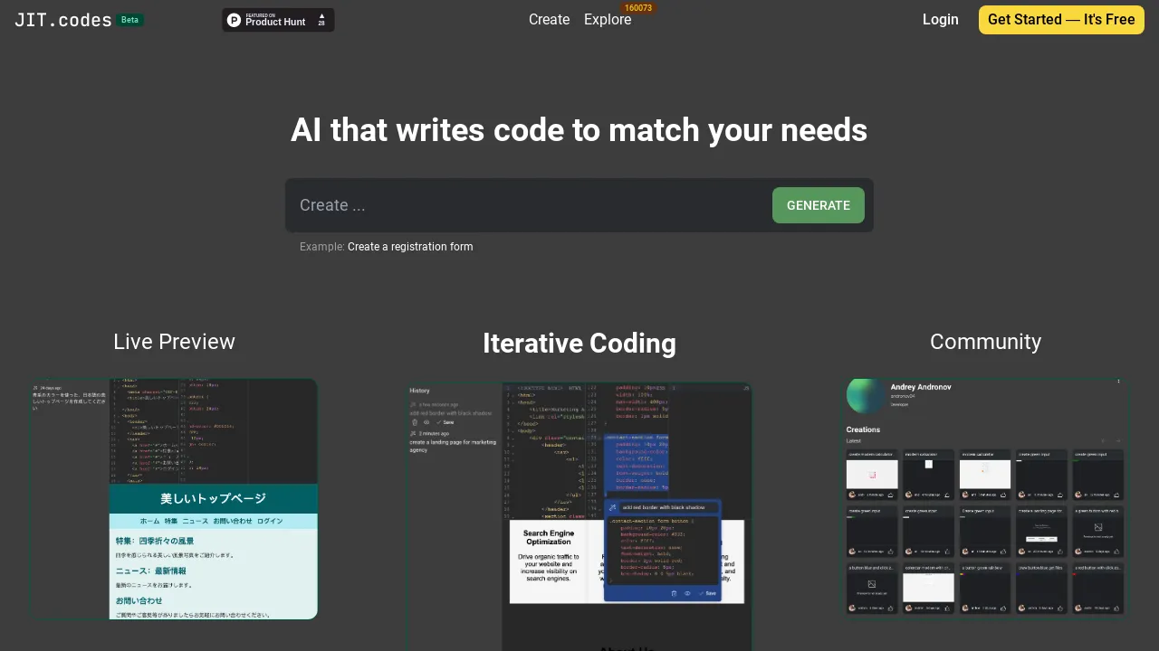Click the previous arrow in the Latest creations section

click(1102, 441)
